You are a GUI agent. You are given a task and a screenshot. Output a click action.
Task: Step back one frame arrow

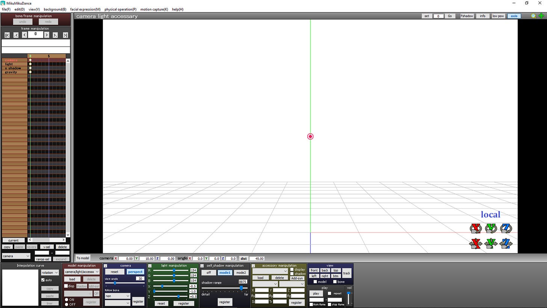click(24, 35)
